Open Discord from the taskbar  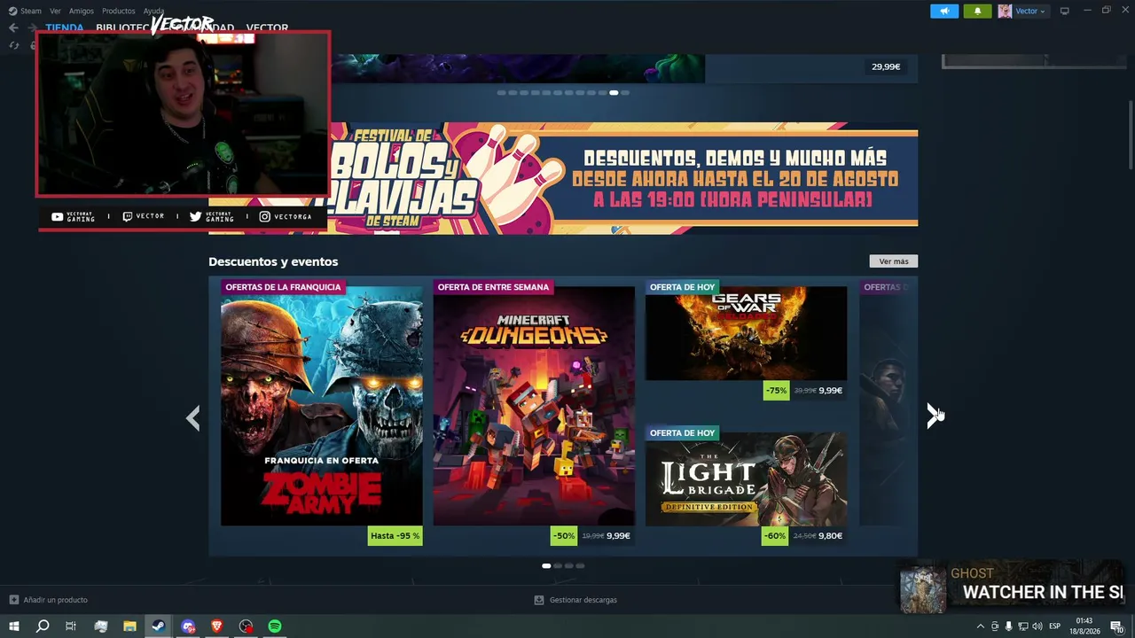point(188,626)
